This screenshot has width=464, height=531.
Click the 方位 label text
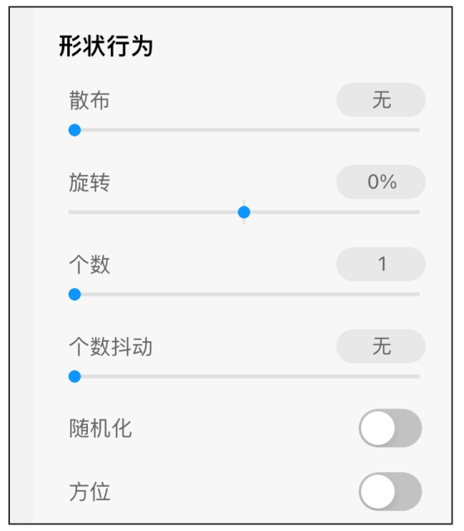[x=89, y=492]
